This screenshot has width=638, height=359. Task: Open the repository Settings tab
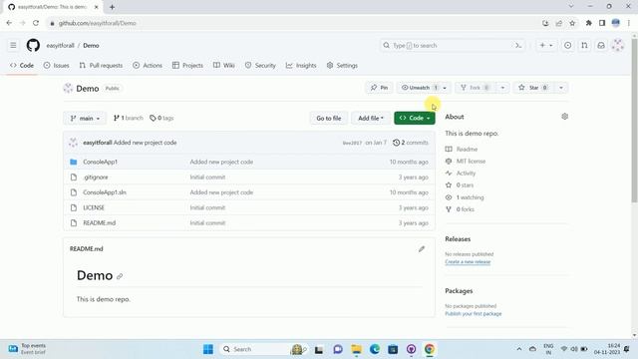(342, 65)
